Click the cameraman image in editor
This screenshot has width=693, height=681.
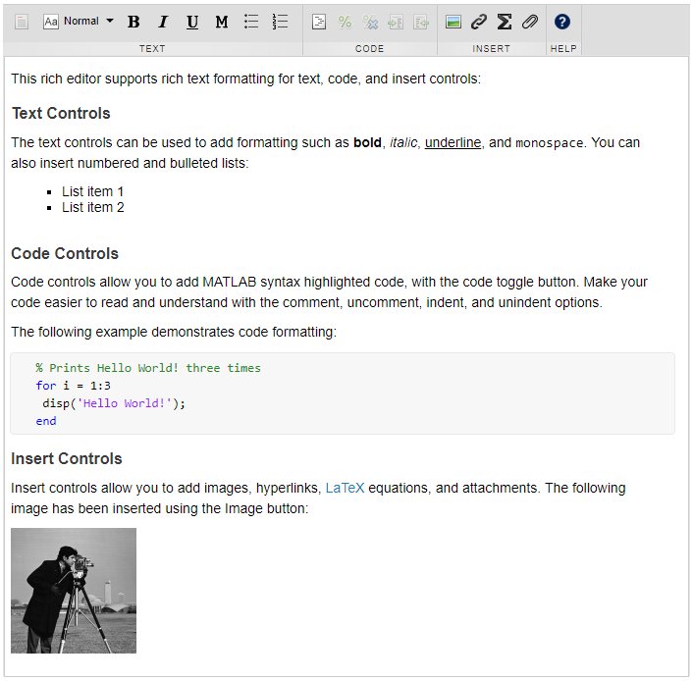pos(74,591)
